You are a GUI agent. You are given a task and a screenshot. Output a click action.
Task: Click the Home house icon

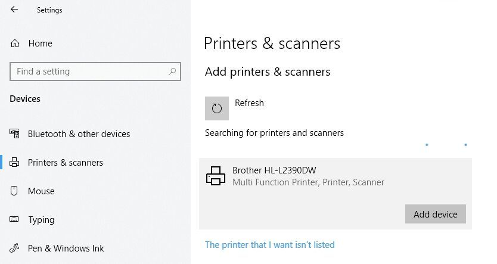(15, 44)
